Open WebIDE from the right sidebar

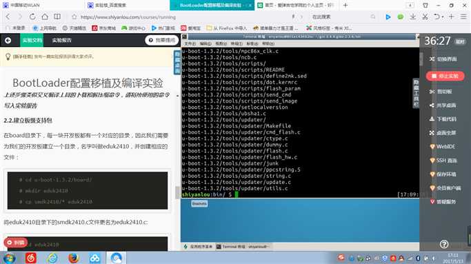click(443, 147)
